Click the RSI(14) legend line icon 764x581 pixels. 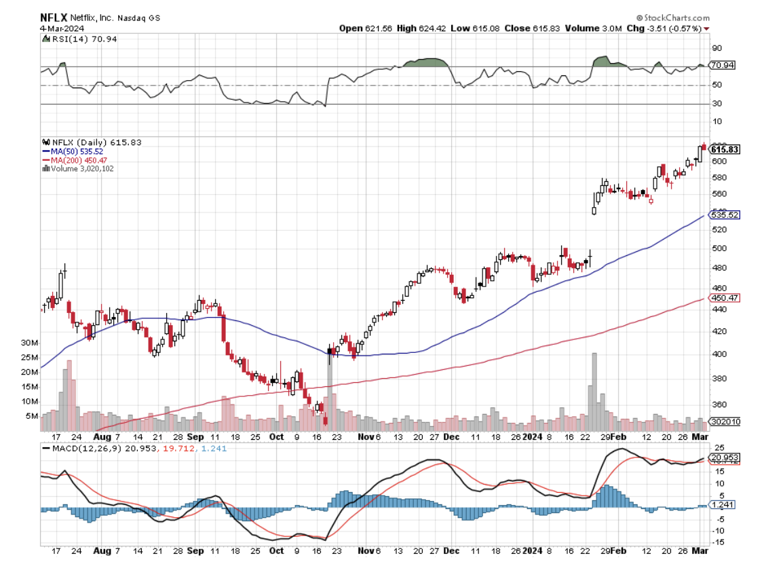(x=45, y=39)
